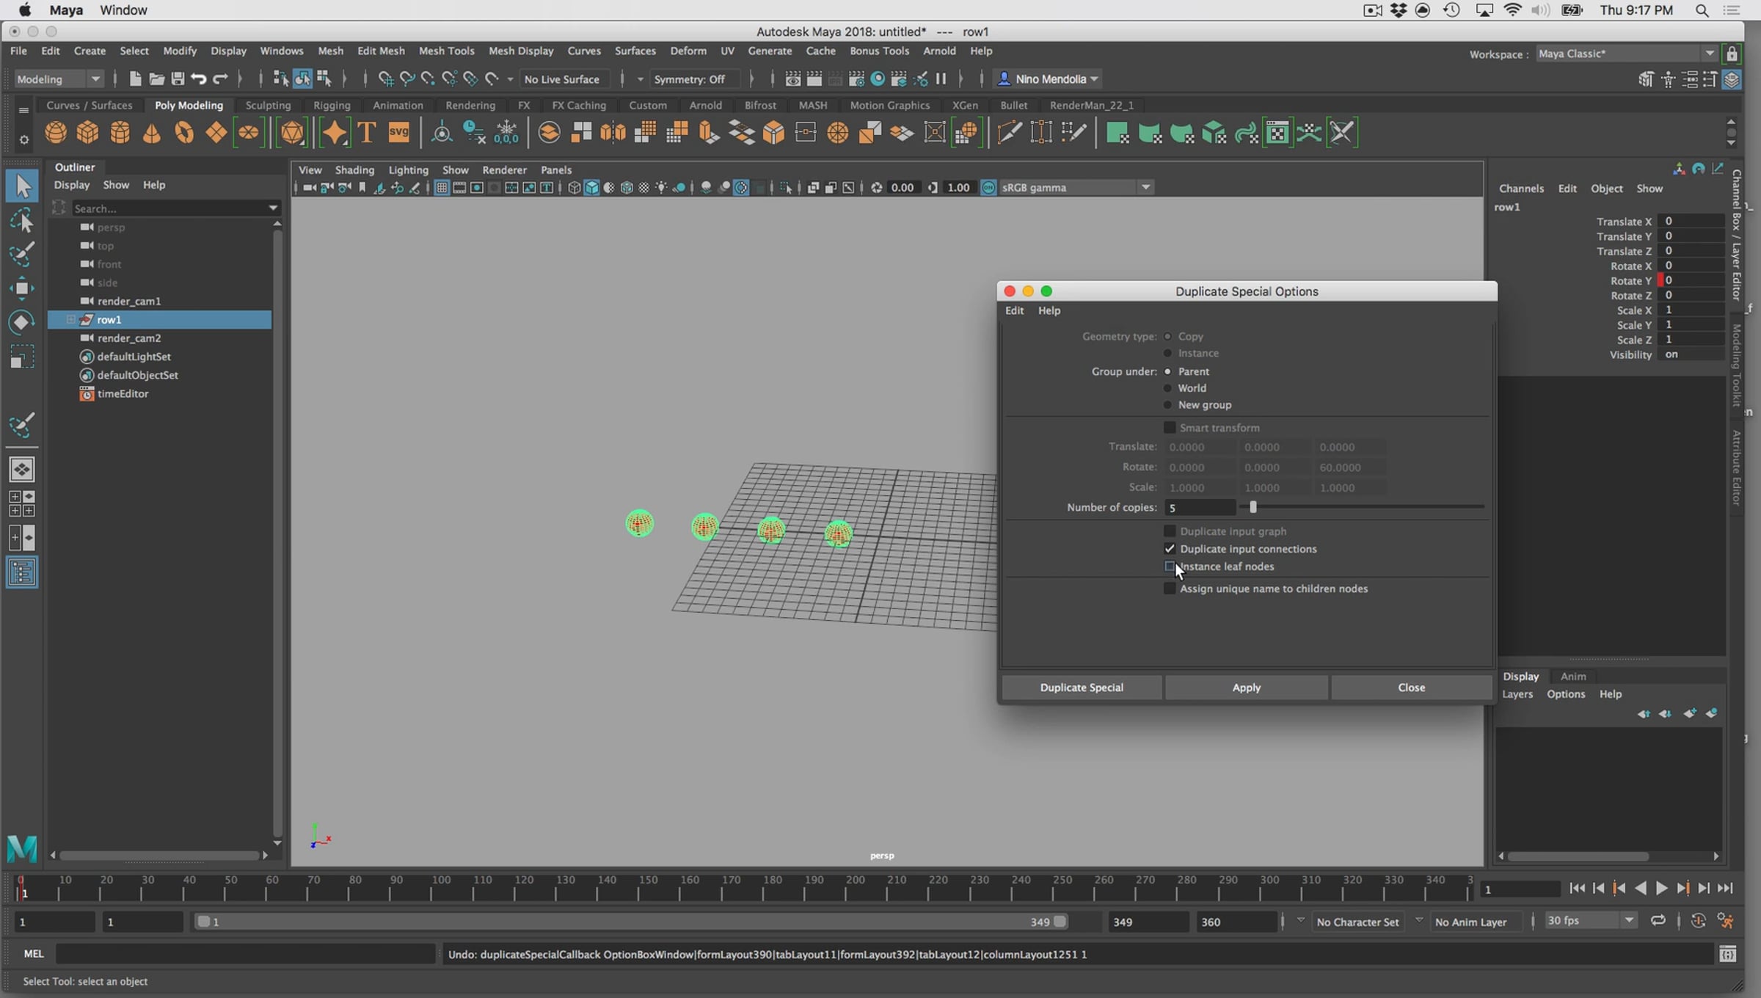Click the SVG shelf icon
1761x998 pixels.
(398, 133)
